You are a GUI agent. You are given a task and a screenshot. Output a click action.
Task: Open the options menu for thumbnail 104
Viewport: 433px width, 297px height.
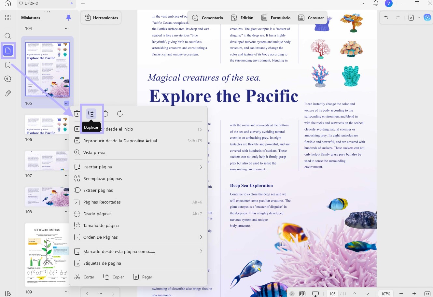(x=67, y=28)
